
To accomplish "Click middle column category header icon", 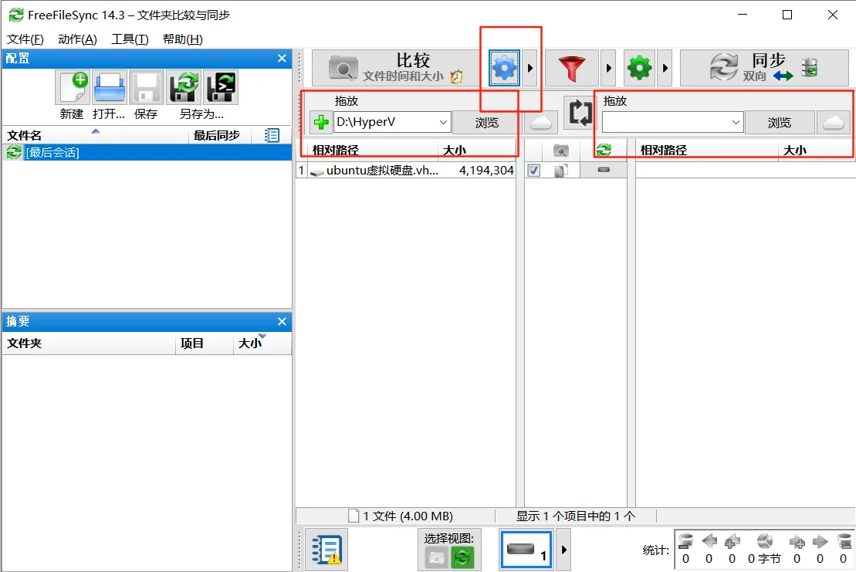I will click(x=560, y=150).
